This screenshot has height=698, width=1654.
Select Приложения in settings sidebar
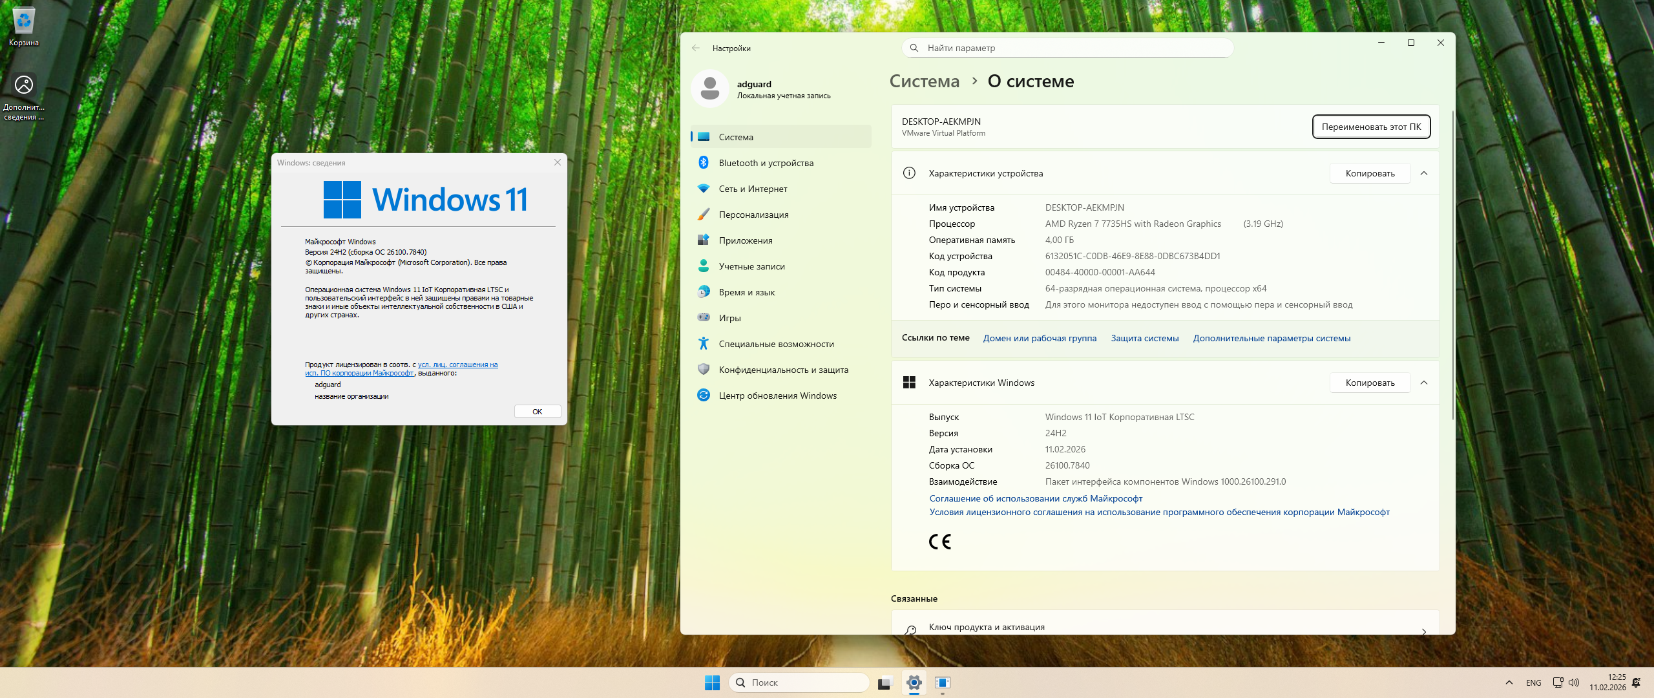(746, 240)
